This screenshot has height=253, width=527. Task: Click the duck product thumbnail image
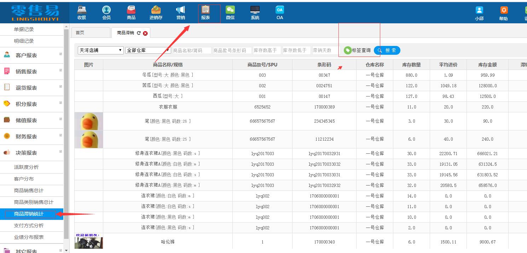tap(88, 121)
